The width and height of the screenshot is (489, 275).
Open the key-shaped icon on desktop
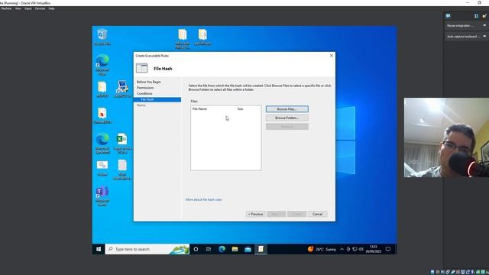(x=102, y=168)
